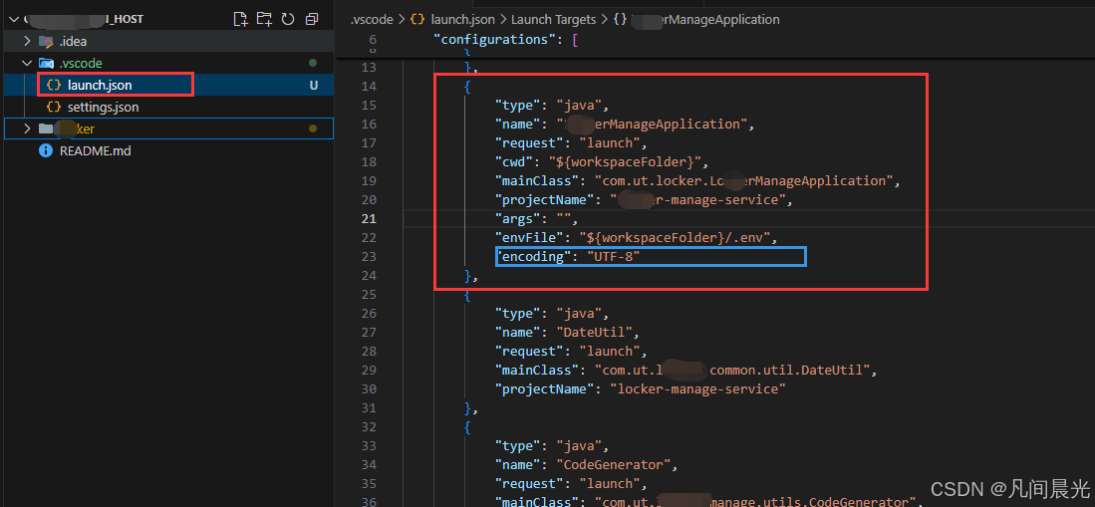Click the U git status badge for launch.json
The height and width of the screenshot is (507, 1095).
point(314,86)
